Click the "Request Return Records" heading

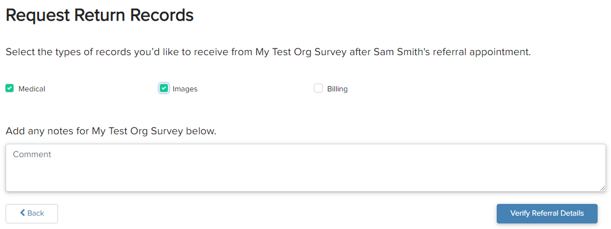click(x=99, y=16)
